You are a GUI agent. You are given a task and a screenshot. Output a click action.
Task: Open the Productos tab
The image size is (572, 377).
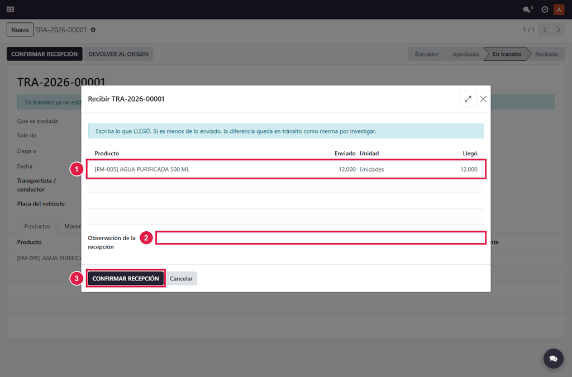pyautogui.click(x=37, y=226)
